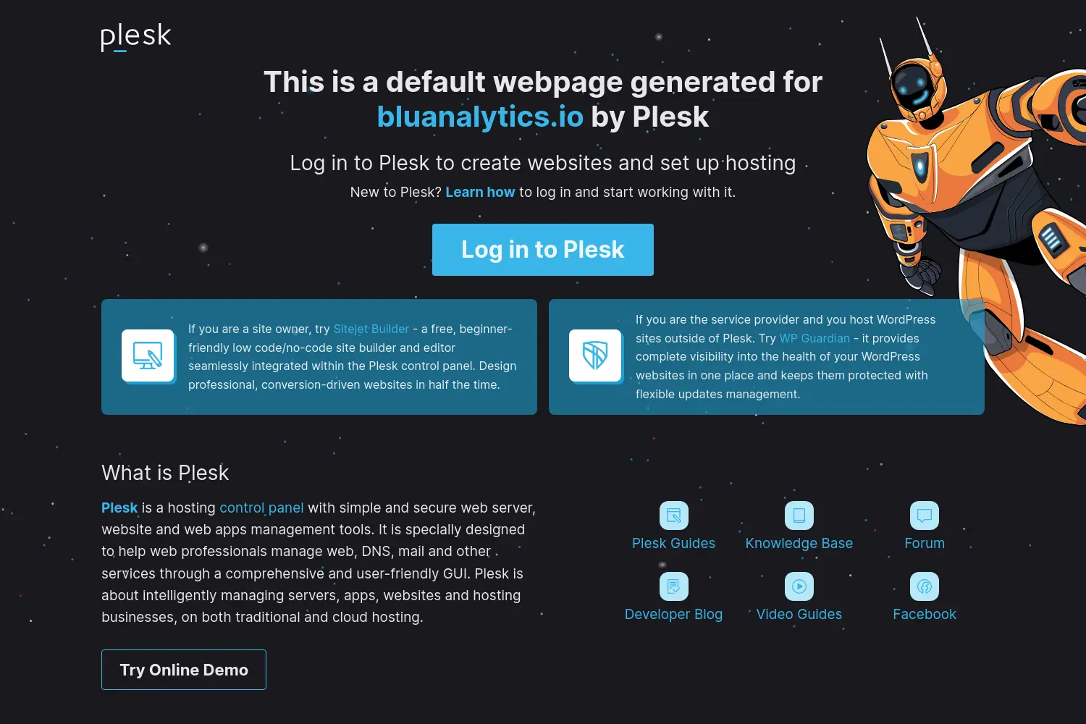1086x724 pixels.
Task: Click the Forum speech bubble icon
Action: tap(925, 515)
